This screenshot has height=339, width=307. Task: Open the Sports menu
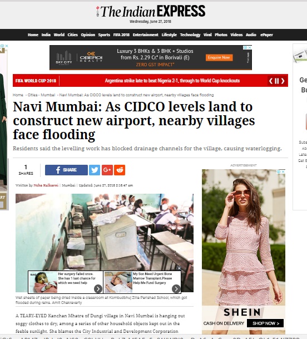point(104,35)
